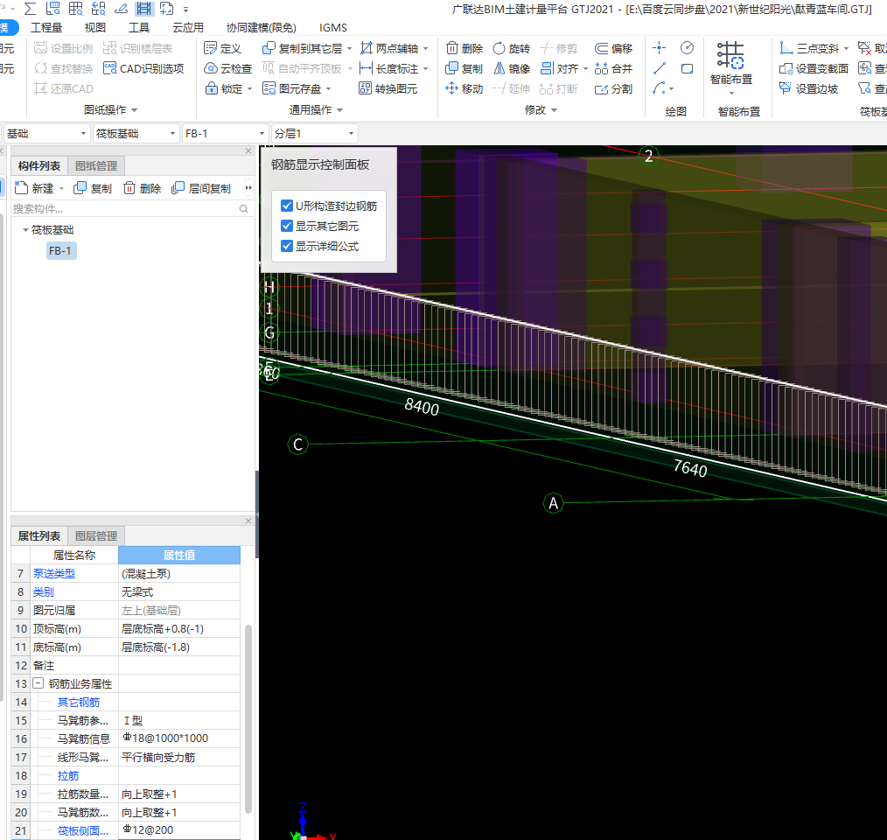Open 筏板侧面 property link

tap(82, 831)
